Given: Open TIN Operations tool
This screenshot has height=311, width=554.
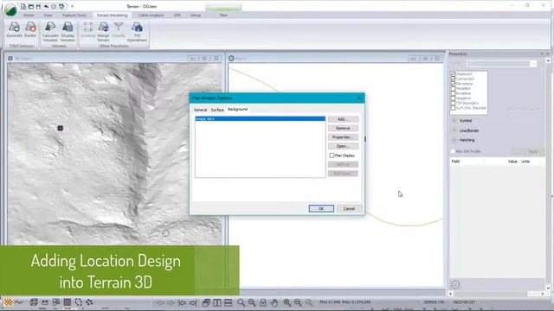Looking at the screenshot, I should (x=137, y=32).
